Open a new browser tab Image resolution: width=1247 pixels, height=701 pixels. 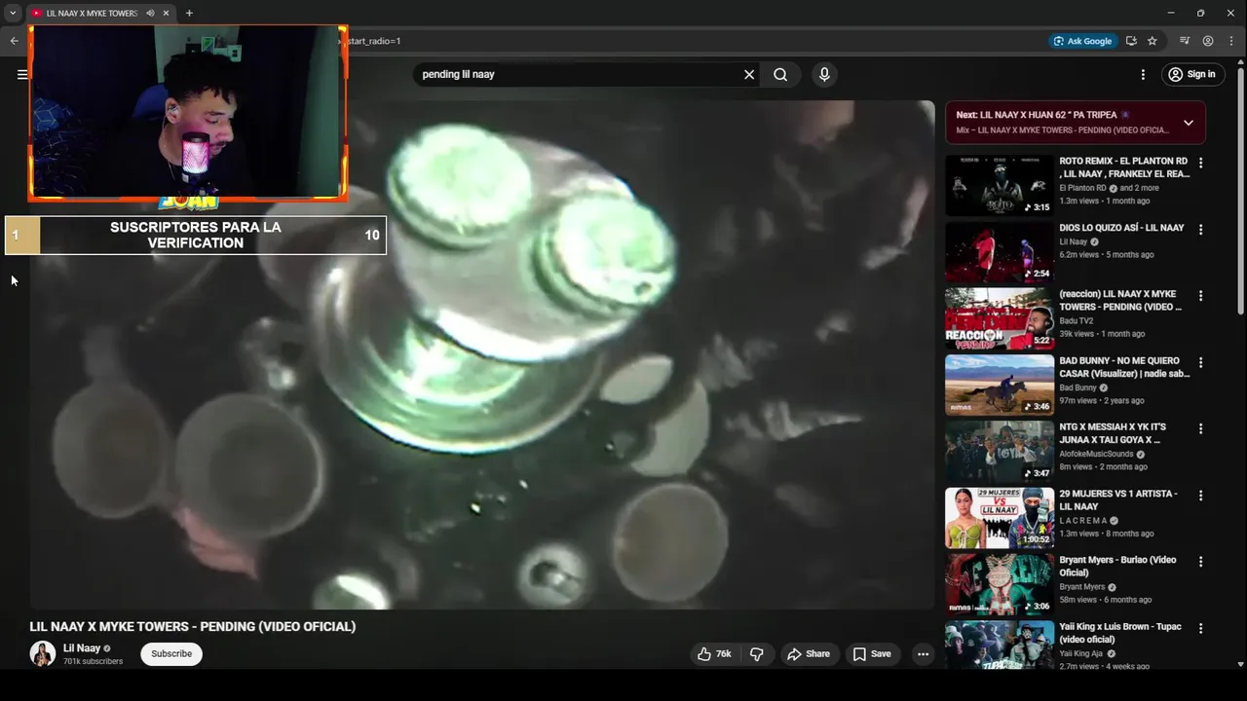click(x=189, y=13)
